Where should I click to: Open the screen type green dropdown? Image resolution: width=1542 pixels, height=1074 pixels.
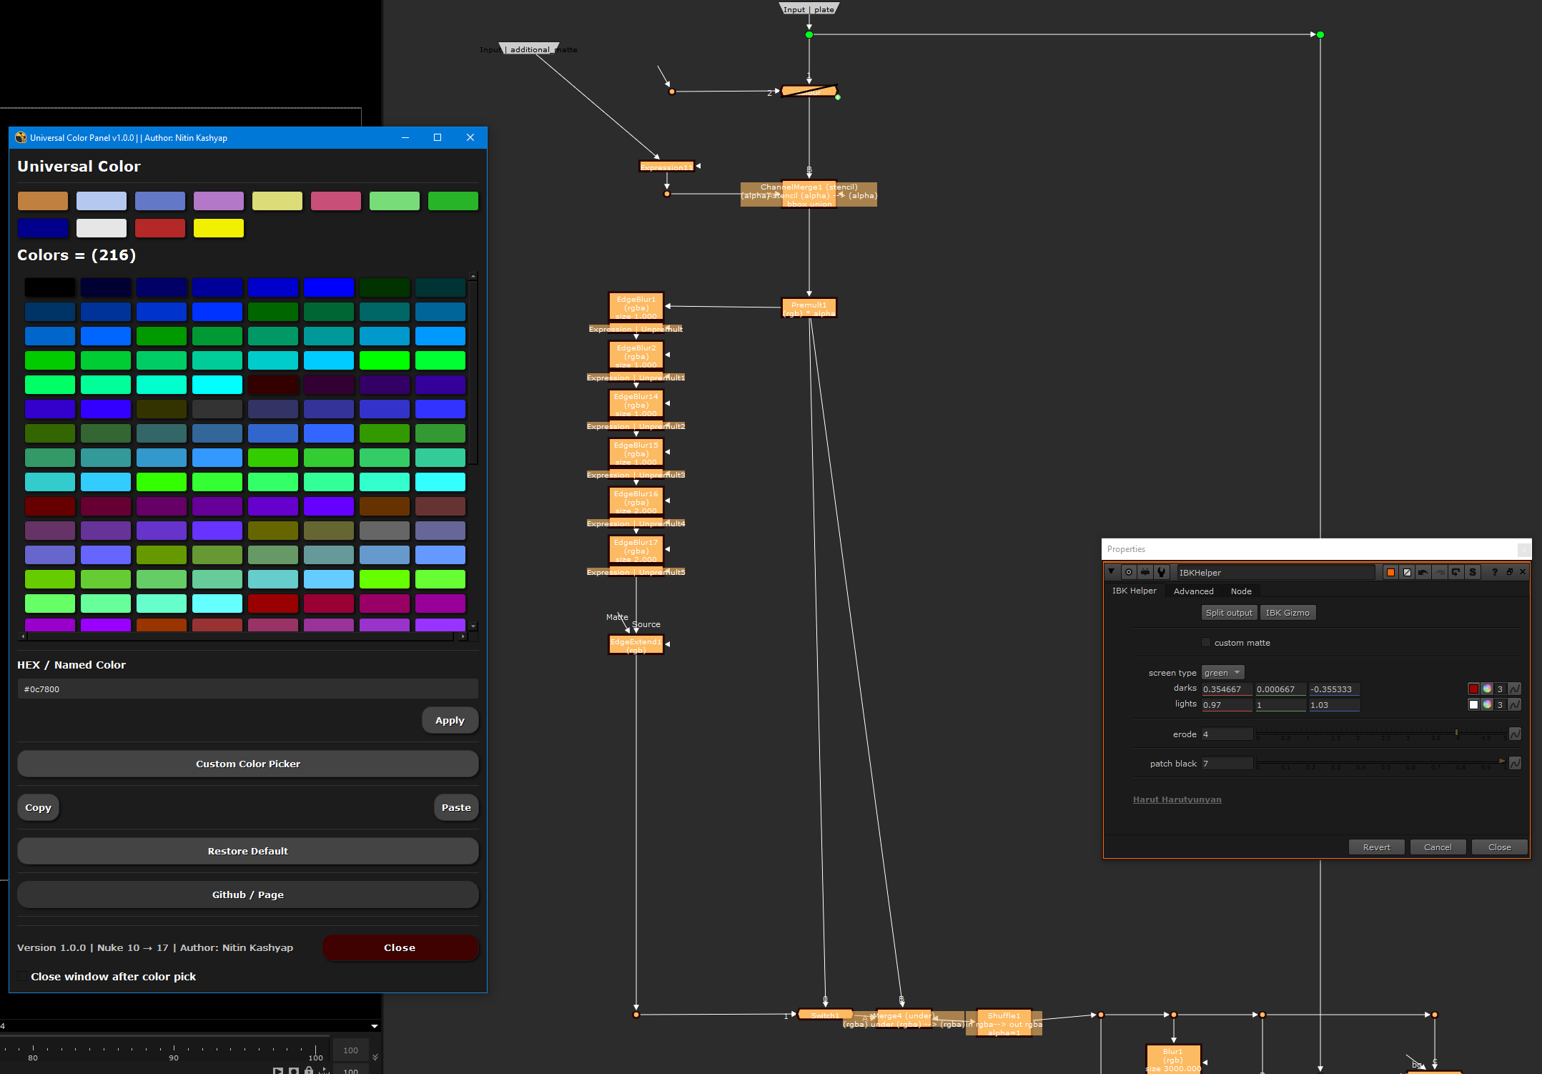[1222, 673]
